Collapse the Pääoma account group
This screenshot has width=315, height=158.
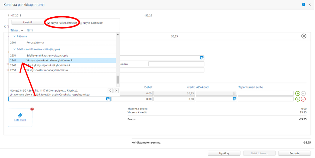pyautogui.click(x=14, y=37)
